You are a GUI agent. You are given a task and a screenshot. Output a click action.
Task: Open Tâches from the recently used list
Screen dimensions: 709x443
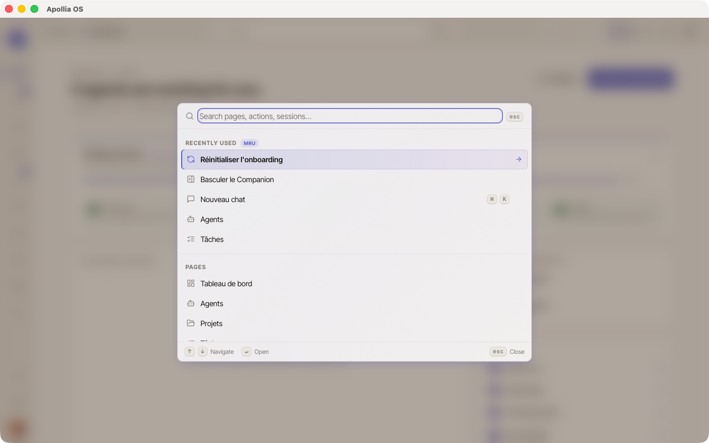(x=354, y=239)
